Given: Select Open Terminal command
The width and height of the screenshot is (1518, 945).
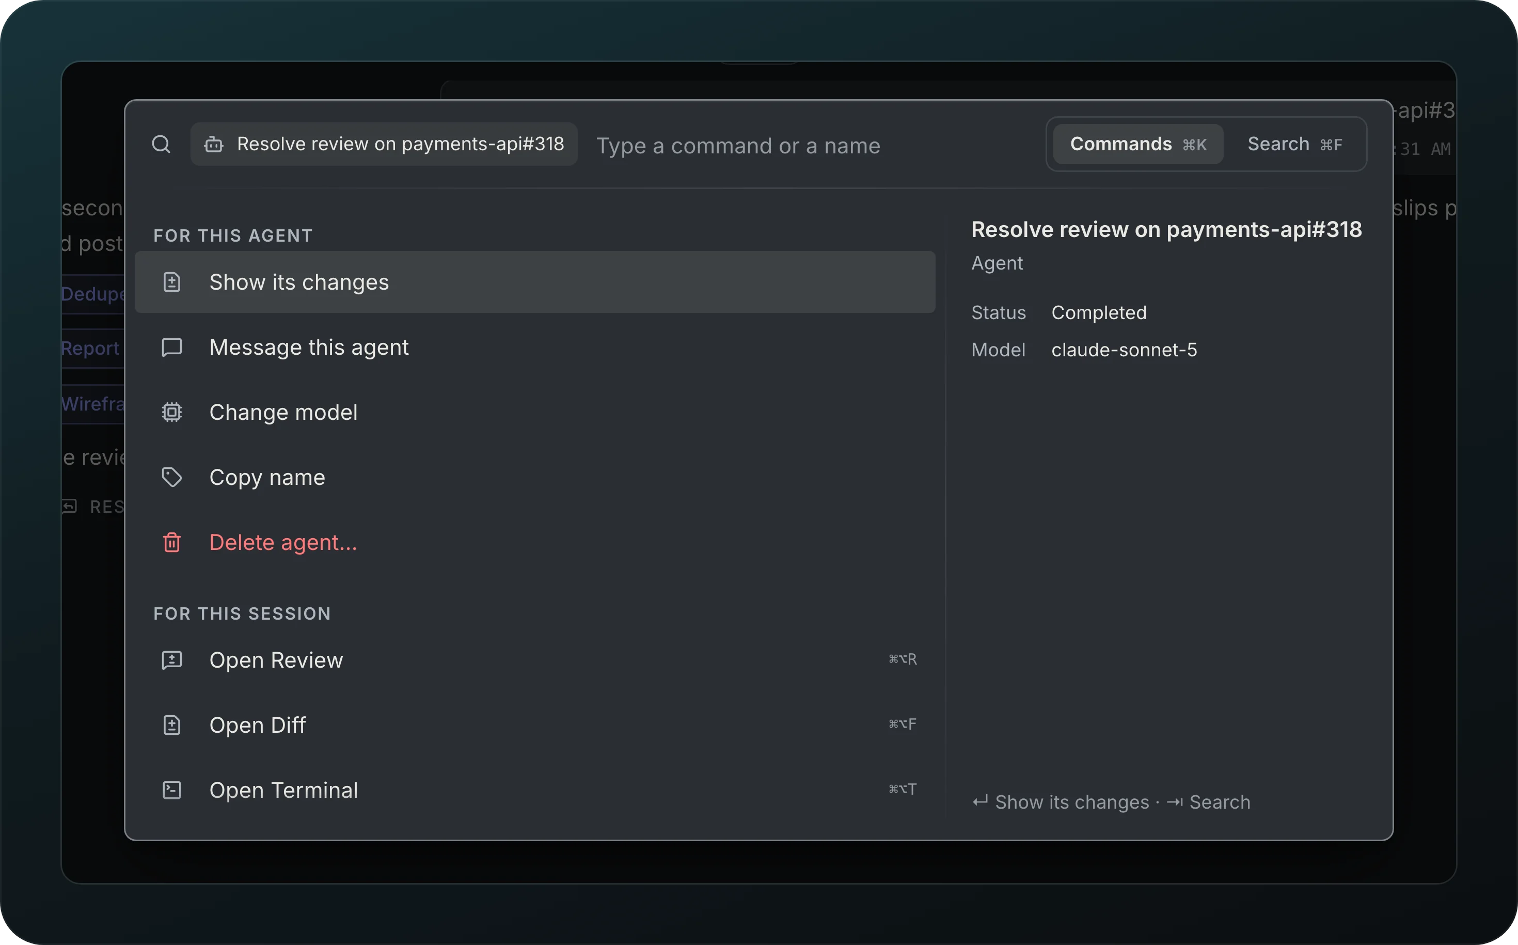Looking at the screenshot, I should pos(535,790).
